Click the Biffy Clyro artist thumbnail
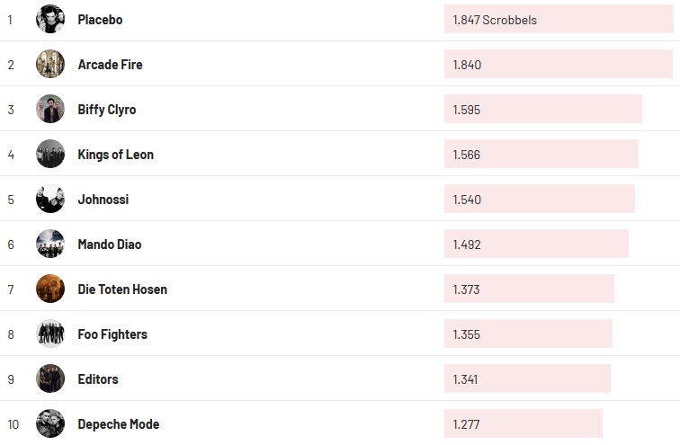 50,109
